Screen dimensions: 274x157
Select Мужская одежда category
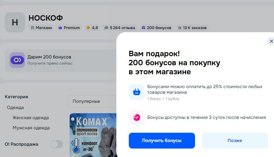31,128
